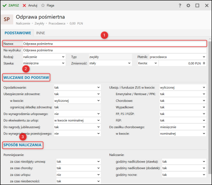Click the green ZAPISZ checkmark icon
Screen dimensions: 212x185
(x=4, y=5)
